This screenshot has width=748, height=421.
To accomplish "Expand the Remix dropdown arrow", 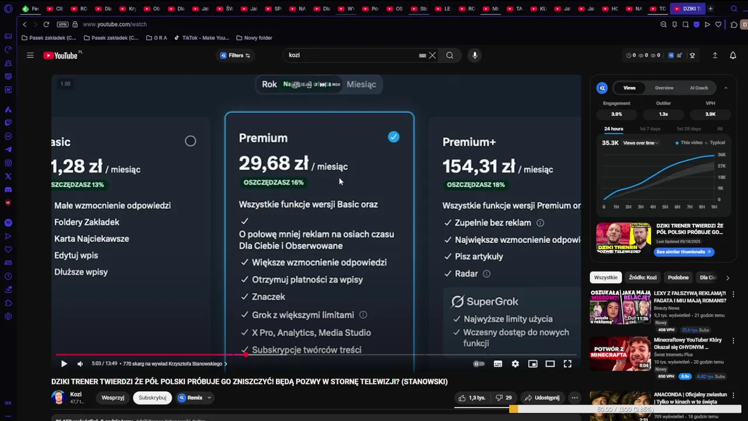I will [x=209, y=398].
